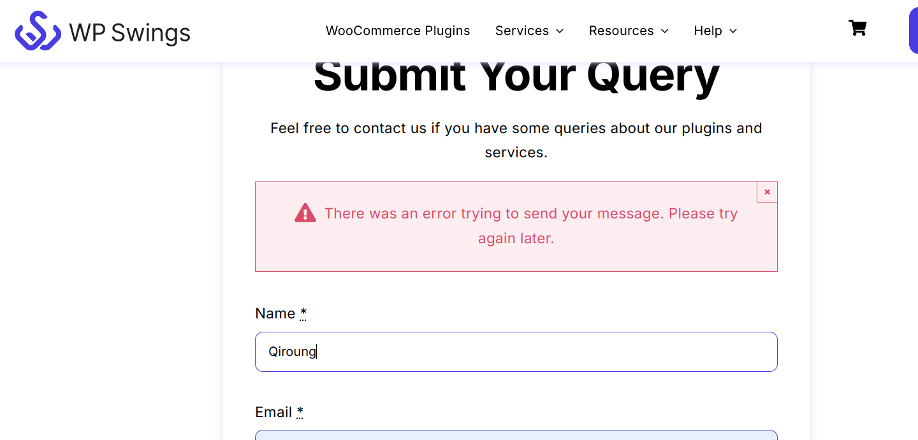
Task: Click the Email field label
Action: click(x=273, y=412)
